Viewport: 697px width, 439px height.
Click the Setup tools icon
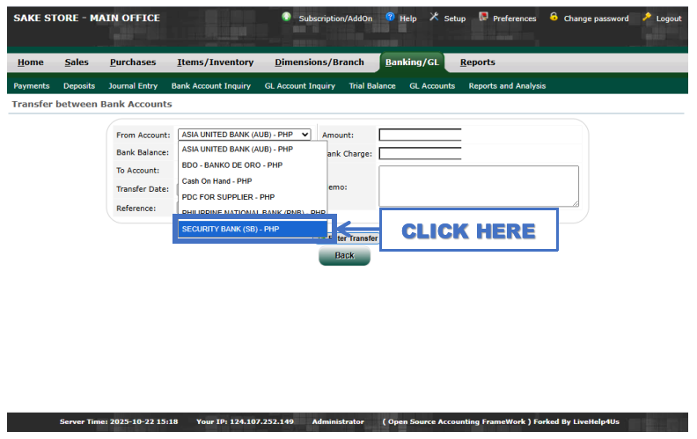point(434,18)
